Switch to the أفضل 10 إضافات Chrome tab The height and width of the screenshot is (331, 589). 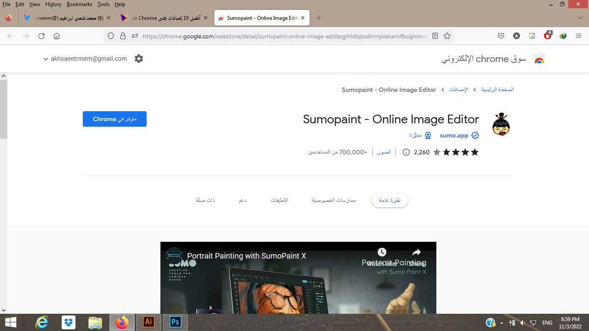pyautogui.click(x=164, y=18)
